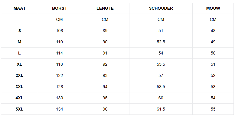Click the MOUW column header
The image size is (235, 116).
coord(213,8)
